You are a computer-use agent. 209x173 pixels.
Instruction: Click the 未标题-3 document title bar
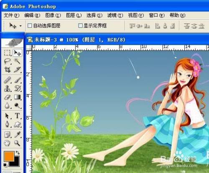pyautogui.click(x=118, y=40)
